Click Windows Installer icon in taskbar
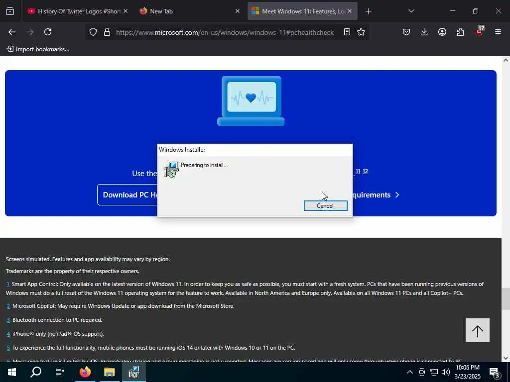The image size is (510, 382). [133, 372]
